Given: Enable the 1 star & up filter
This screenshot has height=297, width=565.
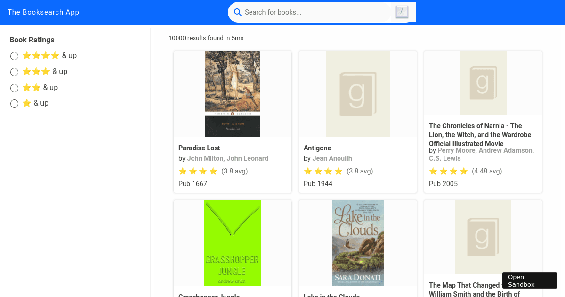Looking at the screenshot, I should click(x=14, y=103).
